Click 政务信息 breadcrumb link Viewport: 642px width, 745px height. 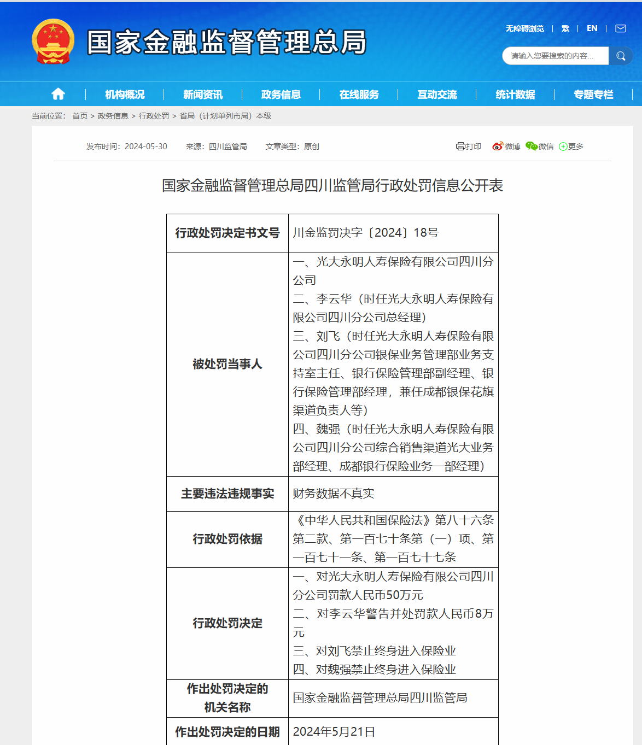tap(113, 116)
